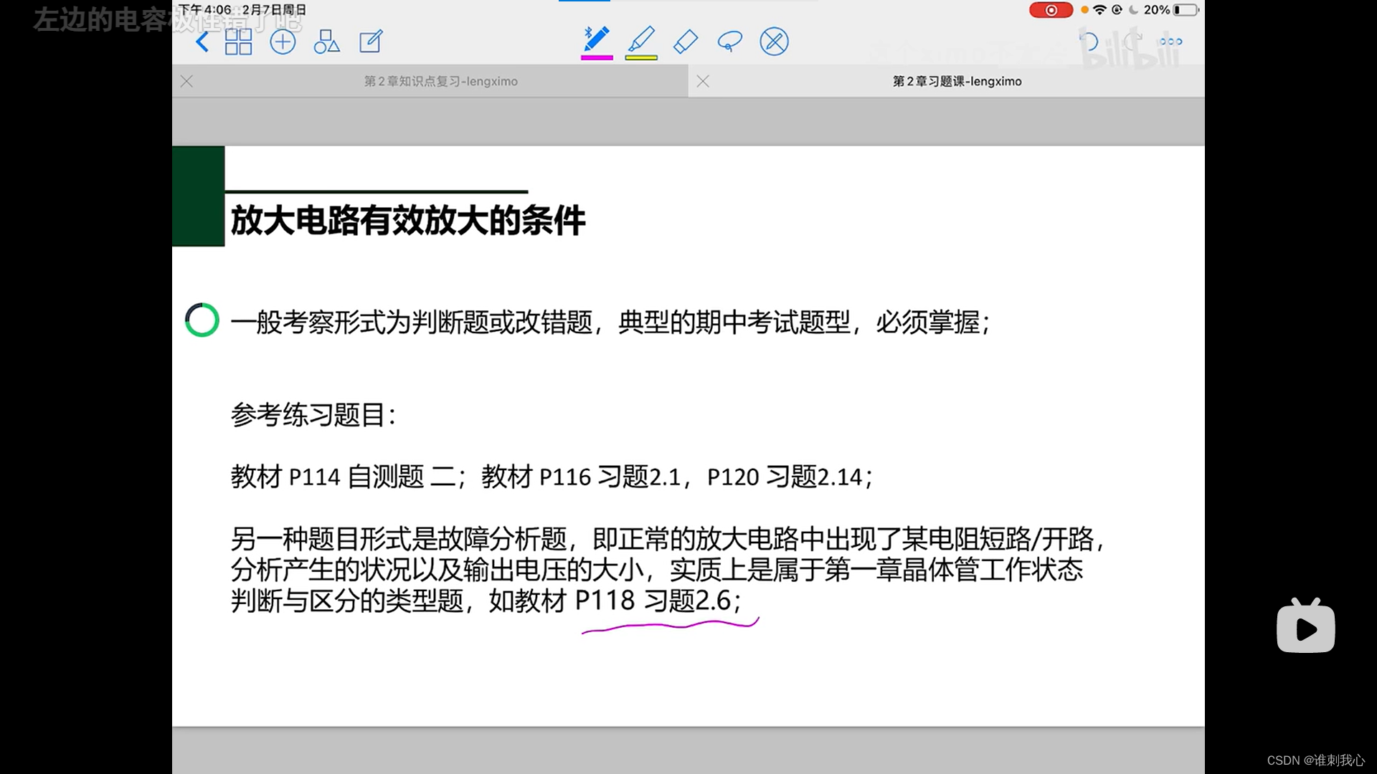
Task: Click the undo arrow
Action: 1089,42
